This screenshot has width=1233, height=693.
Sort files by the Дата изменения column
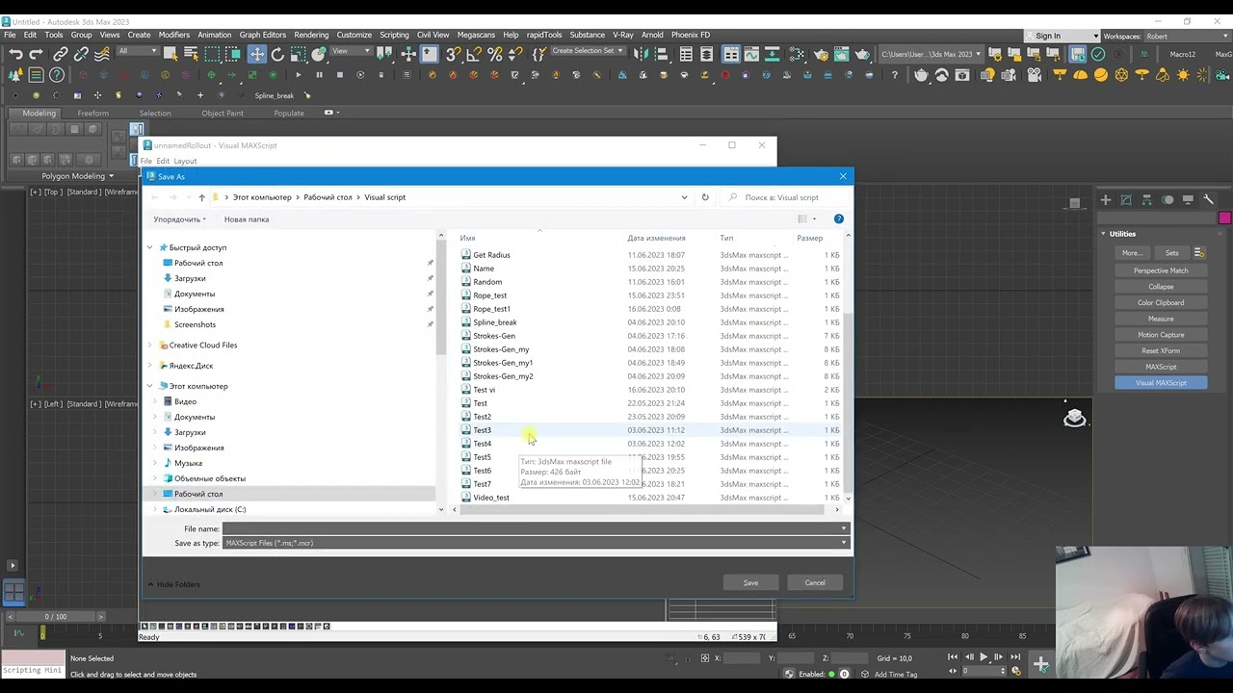656,238
